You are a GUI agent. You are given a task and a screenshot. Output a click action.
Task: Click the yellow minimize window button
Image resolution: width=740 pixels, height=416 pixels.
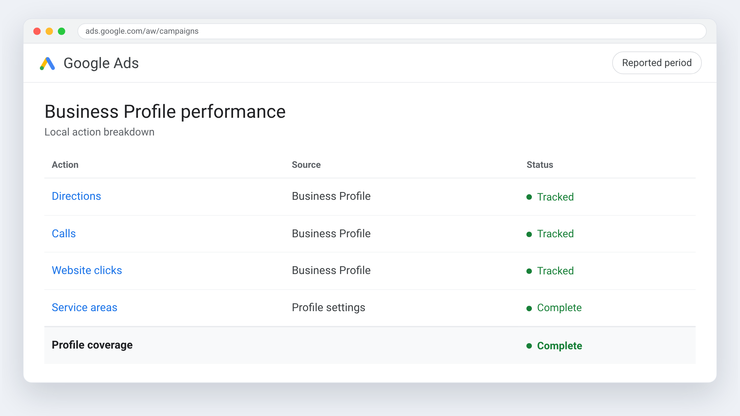point(49,31)
